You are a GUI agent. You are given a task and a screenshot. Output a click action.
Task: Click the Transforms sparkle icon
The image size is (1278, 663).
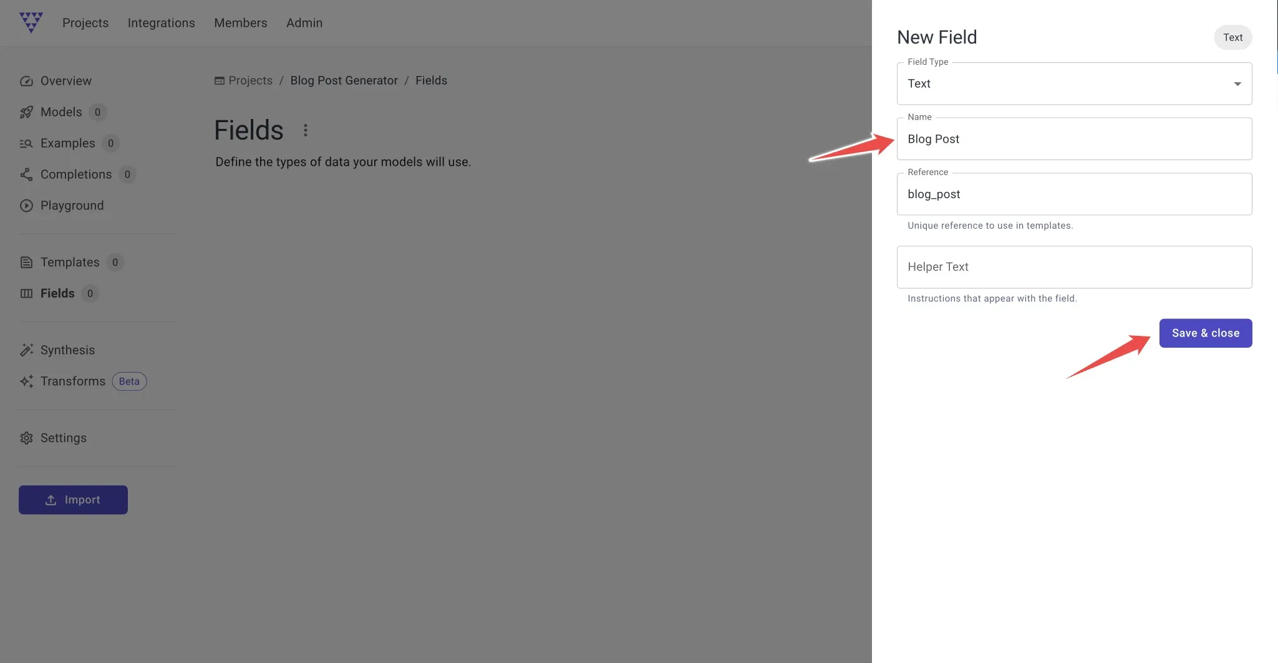(26, 381)
